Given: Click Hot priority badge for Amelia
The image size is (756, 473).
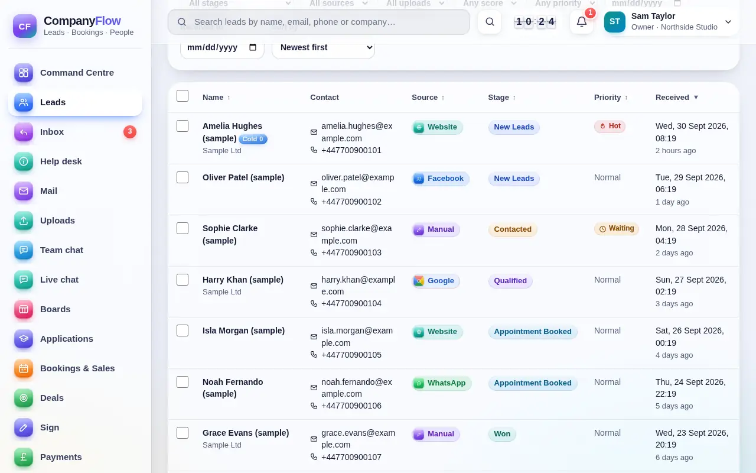Looking at the screenshot, I should tap(610, 126).
